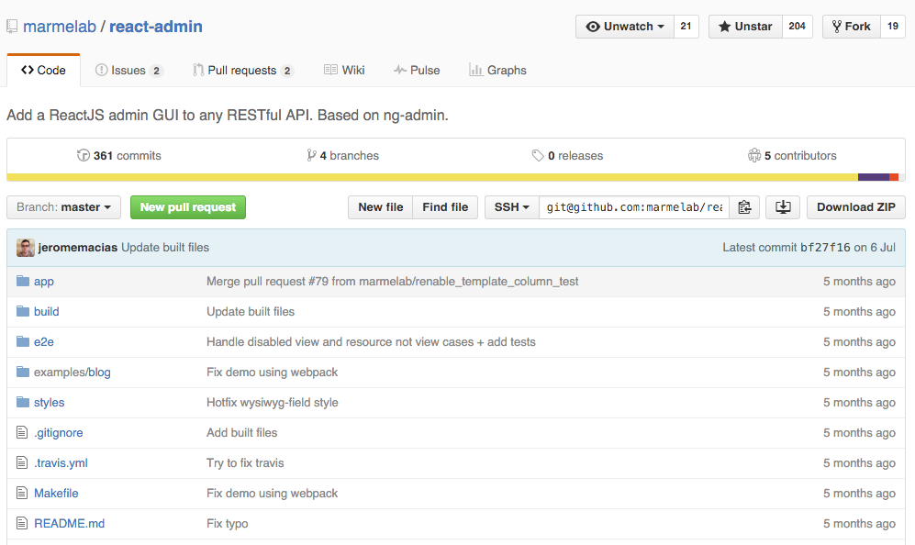The width and height of the screenshot is (915, 545).
Task: Download the repository as ZIP
Action: 856,207
